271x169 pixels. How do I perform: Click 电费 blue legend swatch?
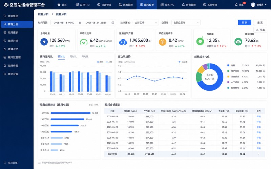point(228,65)
